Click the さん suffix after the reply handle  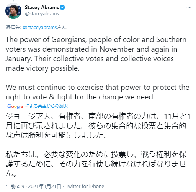click(x=62, y=28)
